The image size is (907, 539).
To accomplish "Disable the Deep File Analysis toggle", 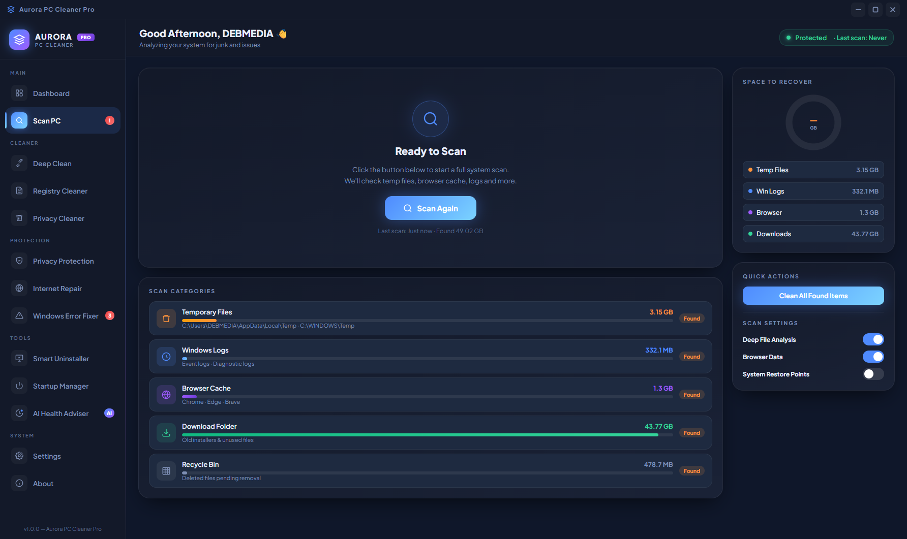I will point(873,339).
